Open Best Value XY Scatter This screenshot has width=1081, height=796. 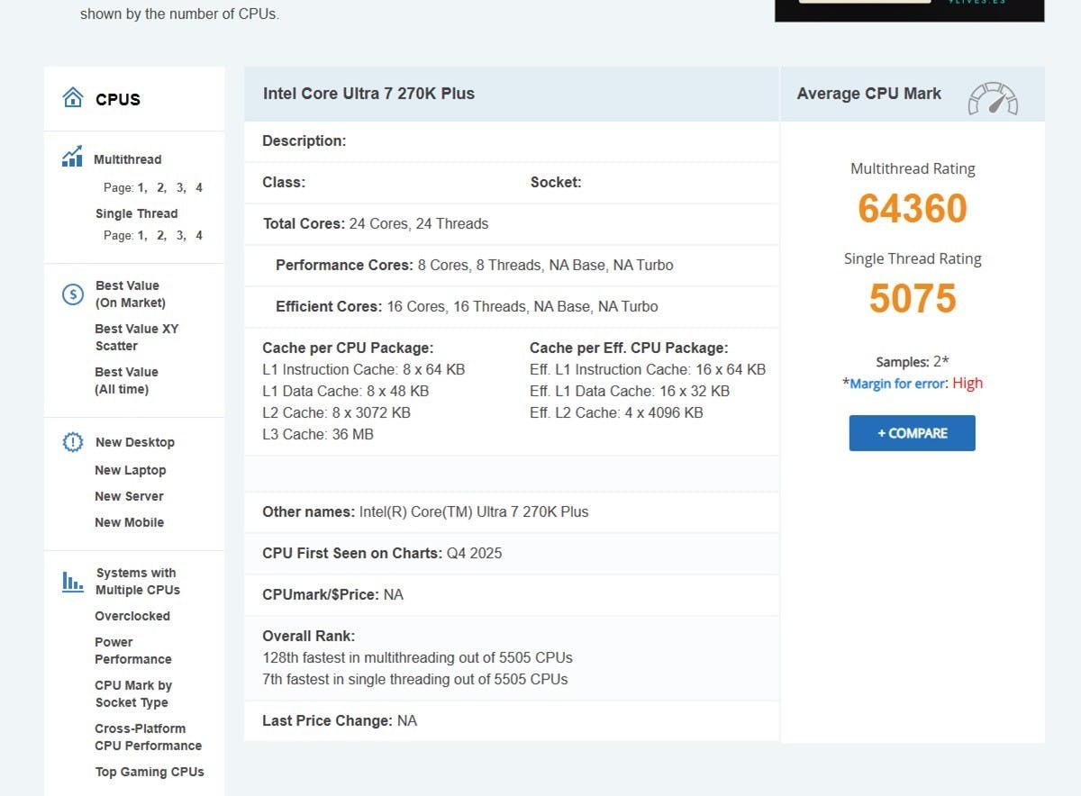136,337
